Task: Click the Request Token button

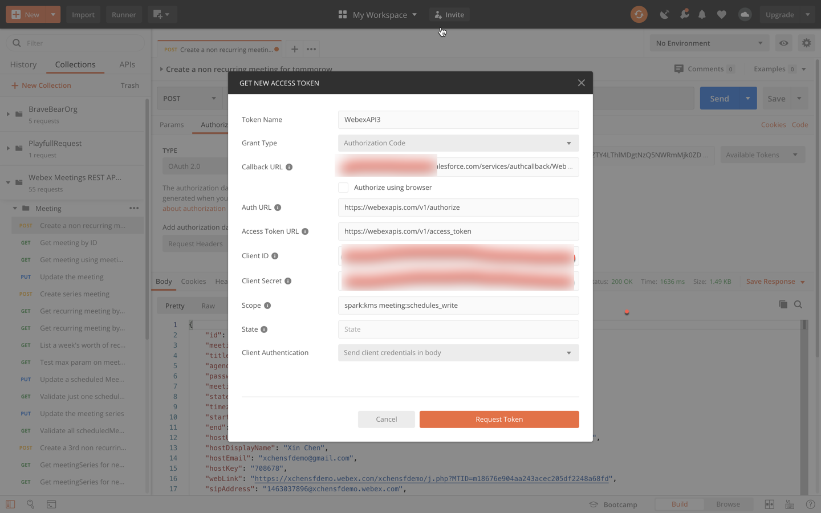Action: (499, 419)
